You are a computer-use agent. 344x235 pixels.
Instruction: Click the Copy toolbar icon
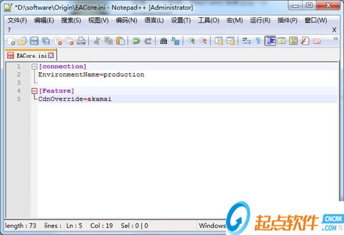click(x=108, y=41)
